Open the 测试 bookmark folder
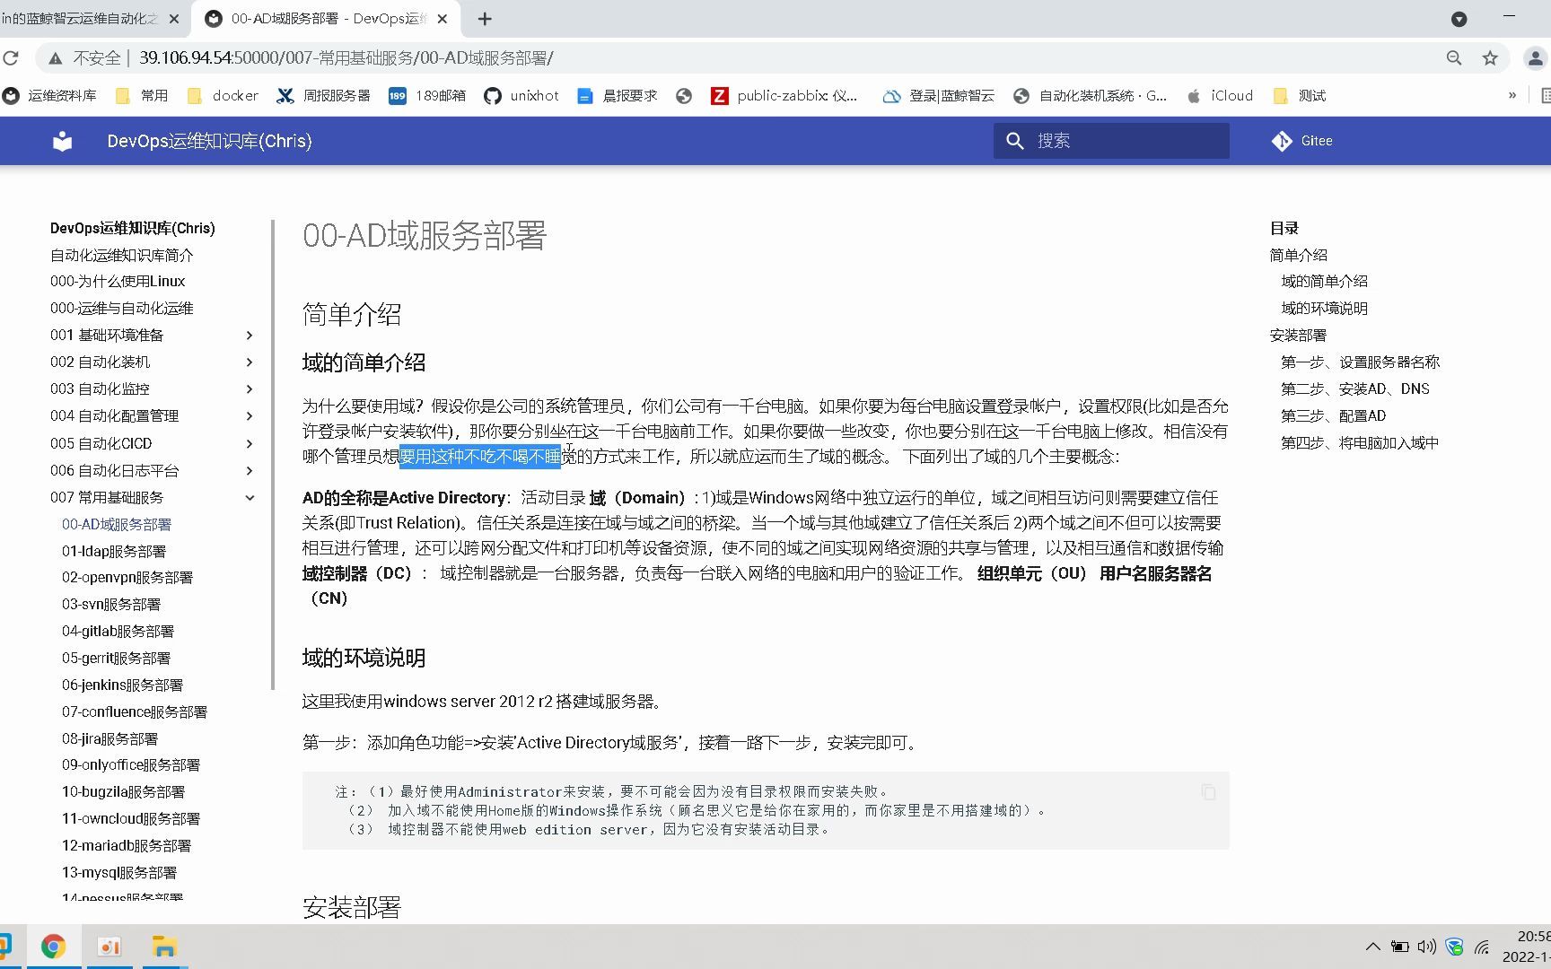The height and width of the screenshot is (969, 1551). 1300,96
